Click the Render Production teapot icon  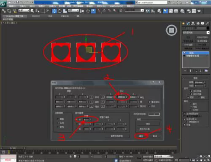(199, 11)
